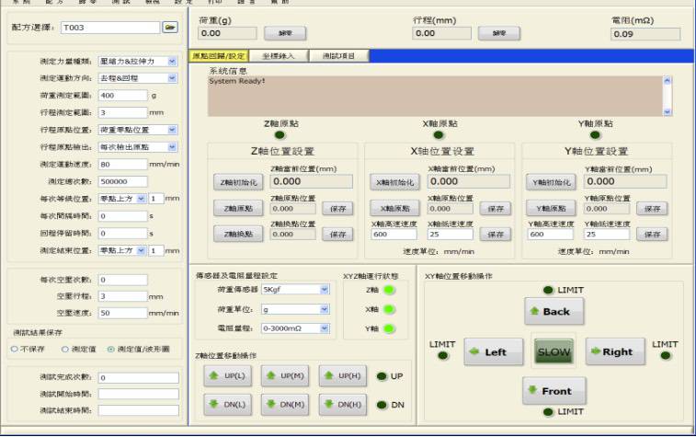Open the 測定結束位置 dropdown
Image resolution: width=696 pixels, height=437 pixels.
(x=141, y=250)
